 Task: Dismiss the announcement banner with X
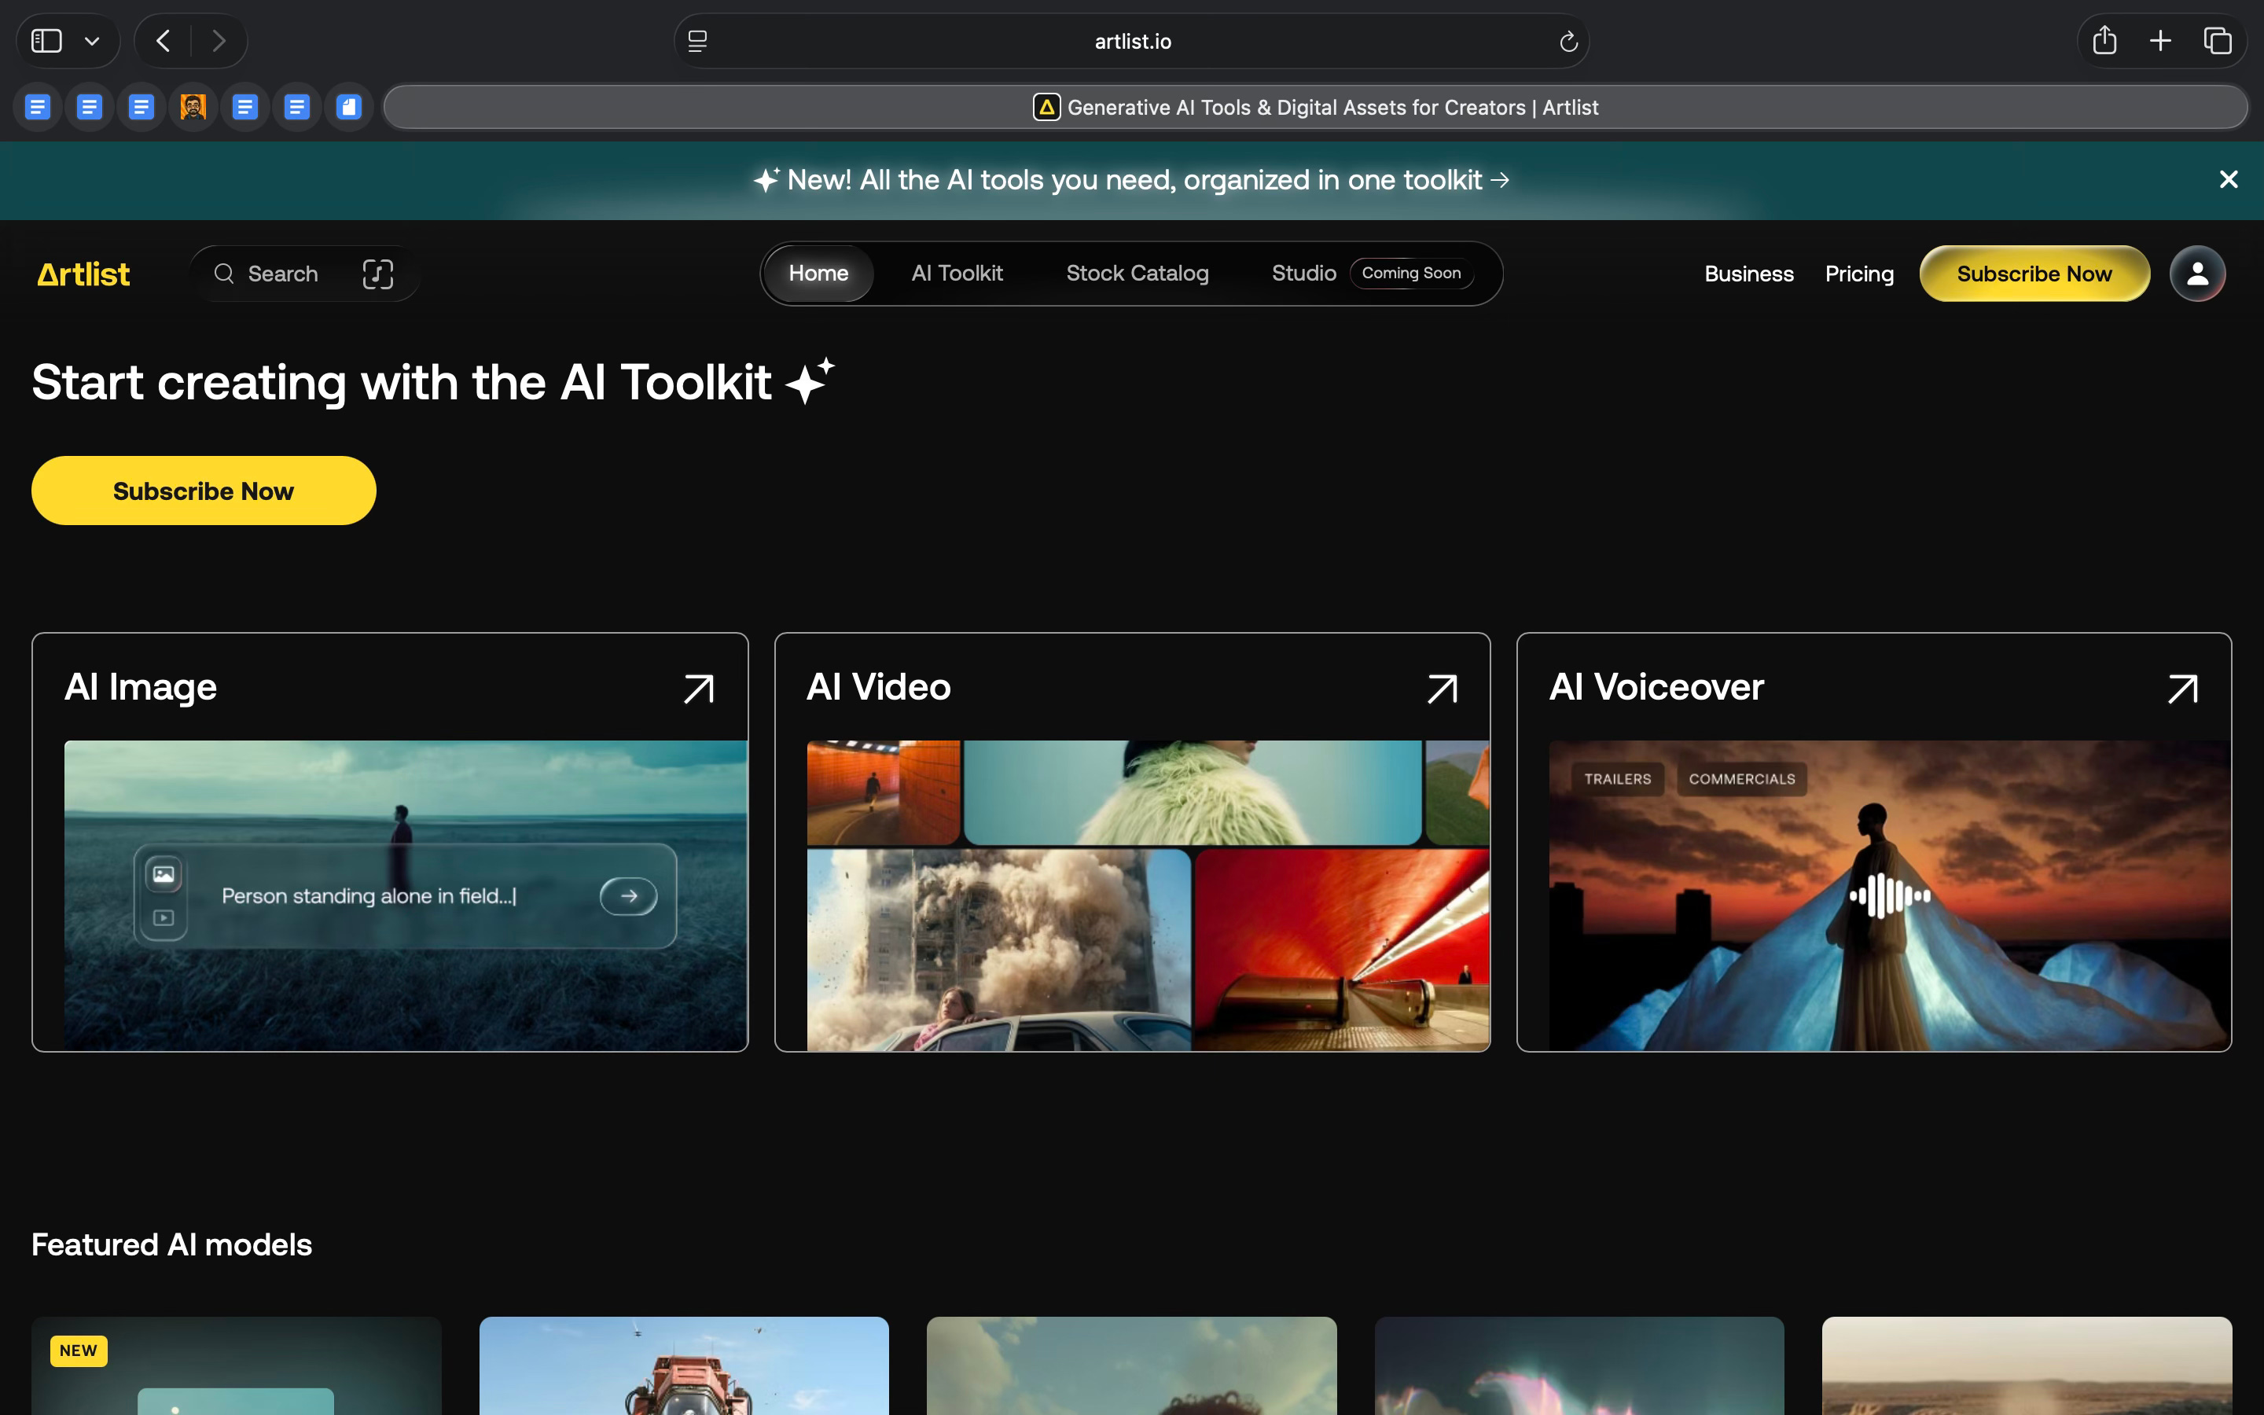2229,180
